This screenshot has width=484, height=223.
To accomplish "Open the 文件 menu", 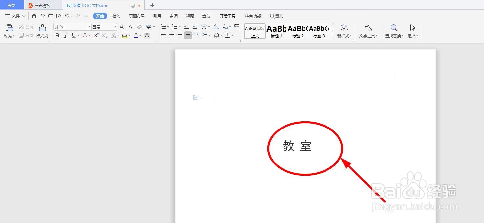I will [x=15, y=16].
